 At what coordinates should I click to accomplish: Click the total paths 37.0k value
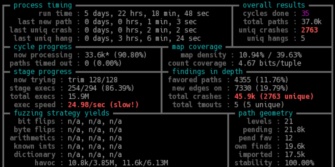pyautogui.click(x=312, y=22)
